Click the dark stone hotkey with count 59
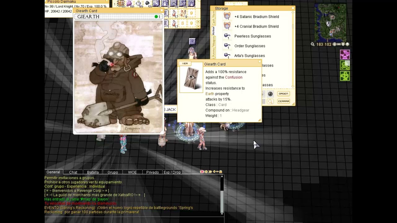Viewport: 397px width, 223px height. click(x=147, y=4)
